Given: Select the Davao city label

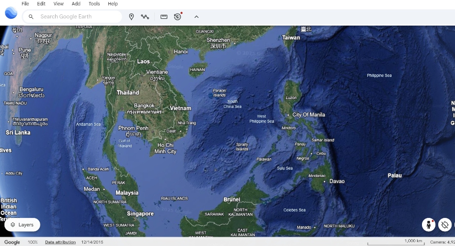Looking at the screenshot, I should pos(337,181).
